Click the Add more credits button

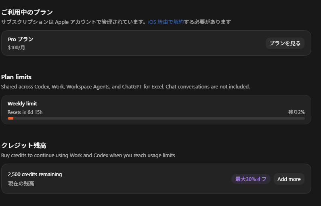click(289, 179)
